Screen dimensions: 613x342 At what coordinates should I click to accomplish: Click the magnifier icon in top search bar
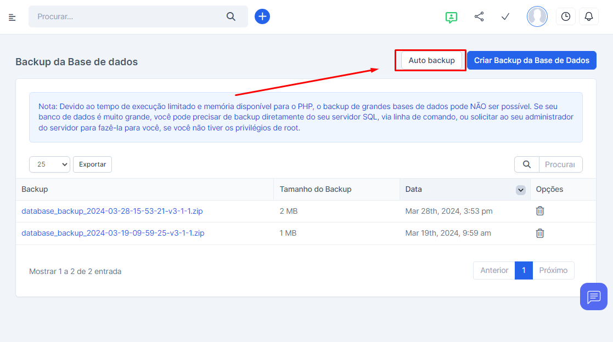[x=231, y=16]
